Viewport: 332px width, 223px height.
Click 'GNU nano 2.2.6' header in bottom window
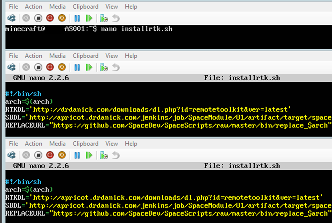pos(41,166)
